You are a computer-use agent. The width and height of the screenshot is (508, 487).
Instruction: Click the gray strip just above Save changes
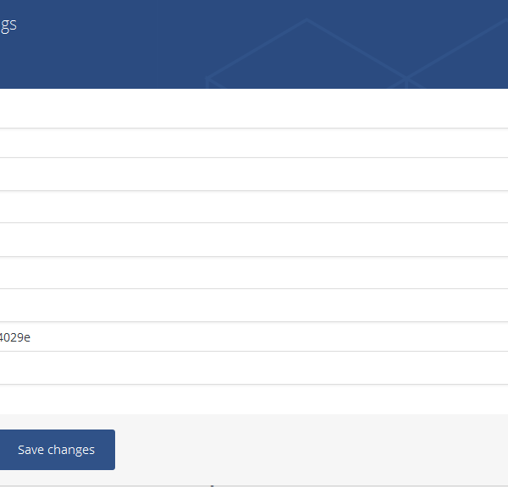254,421
